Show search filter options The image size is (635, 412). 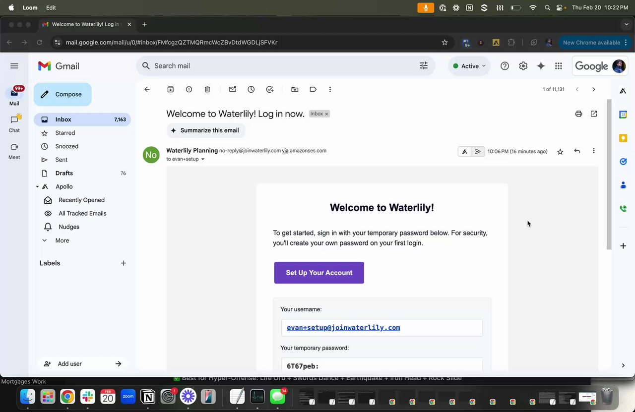(x=424, y=65)
